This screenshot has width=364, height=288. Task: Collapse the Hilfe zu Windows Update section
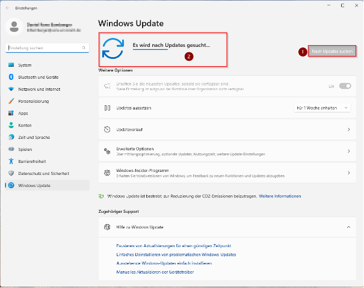(349, 227)
